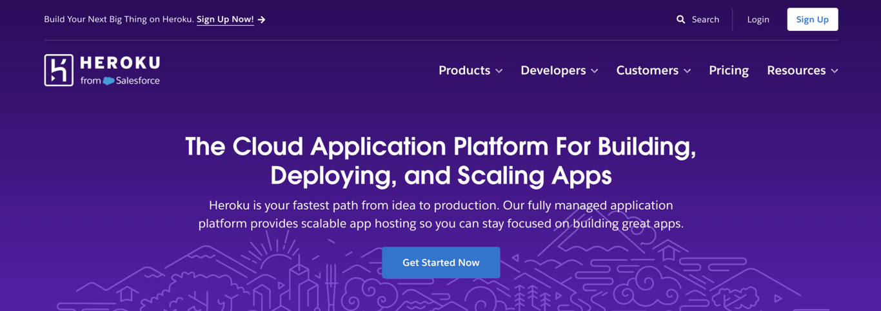Click the HEROKU wordmark text
This screenshot has width=881, height=311.
tap(120, 63)
